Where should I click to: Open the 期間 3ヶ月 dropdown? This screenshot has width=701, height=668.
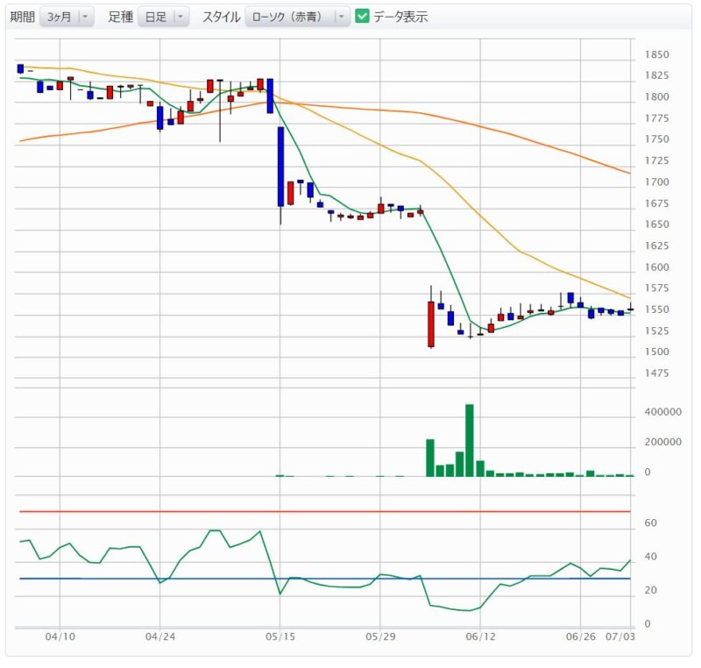(x=67, y=17)
